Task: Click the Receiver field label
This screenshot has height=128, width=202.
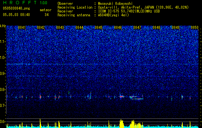Action: pos(65,11)
